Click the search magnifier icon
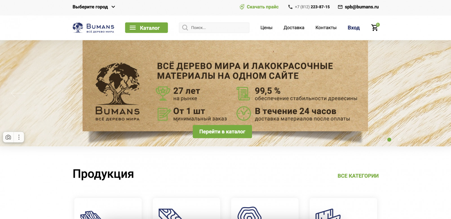451x219 pixels. pyautogui.click(x=185, y=28)
